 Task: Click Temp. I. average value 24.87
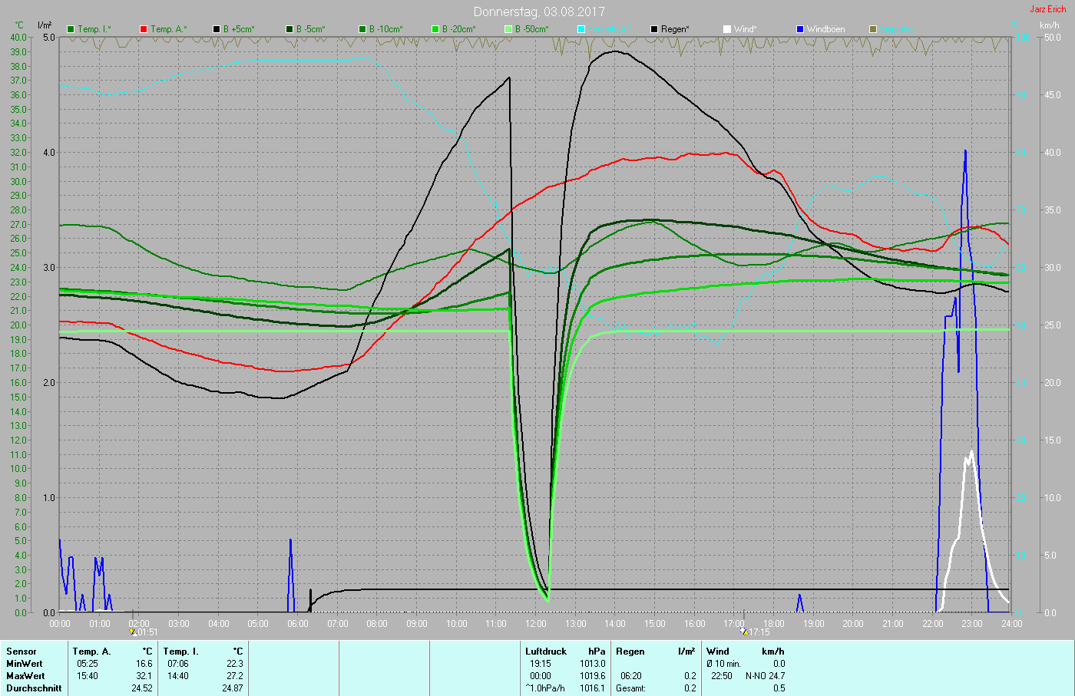pos(233,688)
